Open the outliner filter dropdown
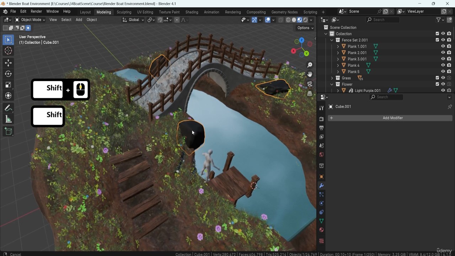 441,20
